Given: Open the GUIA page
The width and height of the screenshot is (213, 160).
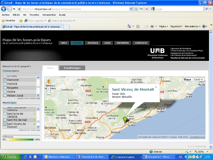Looking at the screenshot, I should coord(107,43).
